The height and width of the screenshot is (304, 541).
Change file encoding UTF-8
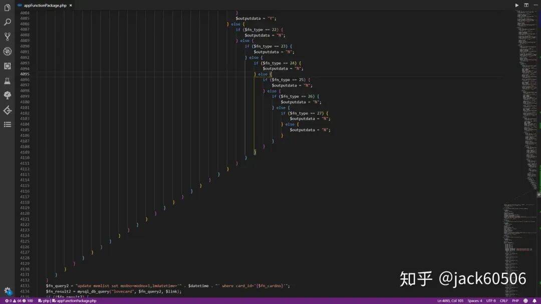pyautogui.click(x=491, y=301)
